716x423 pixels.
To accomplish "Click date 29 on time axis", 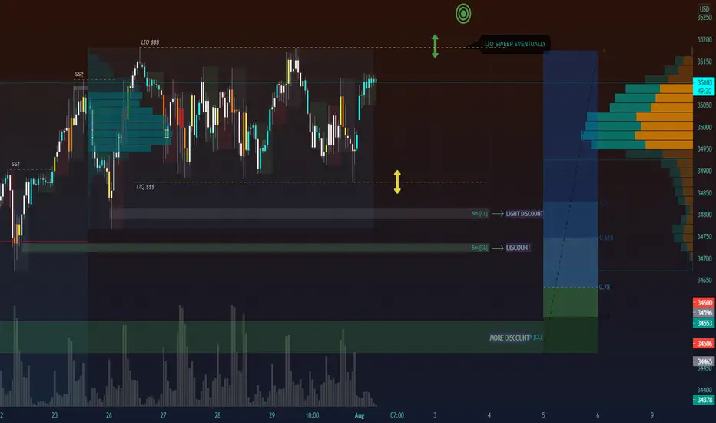I will [x=272, y=415].
